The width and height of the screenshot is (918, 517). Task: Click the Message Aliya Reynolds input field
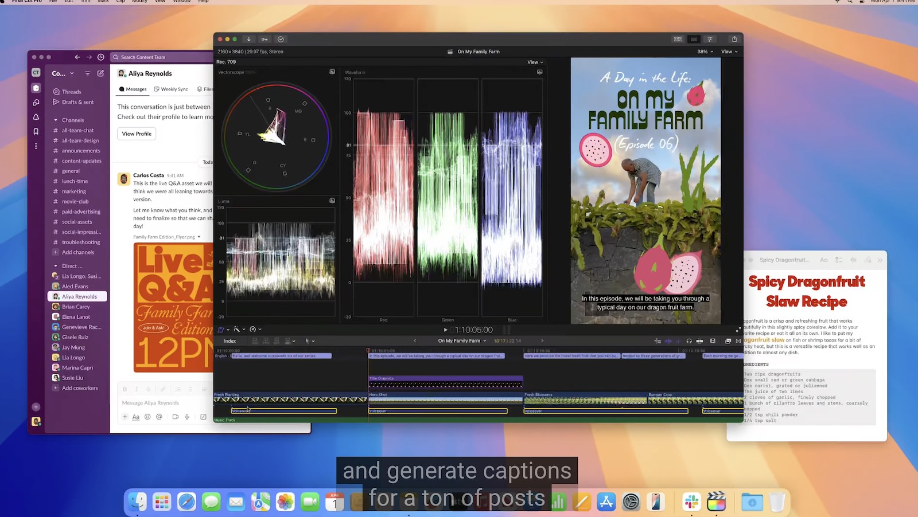[x=164, y=403]
